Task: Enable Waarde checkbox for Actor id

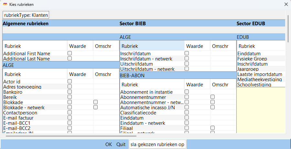Action: tap(70, 81)
